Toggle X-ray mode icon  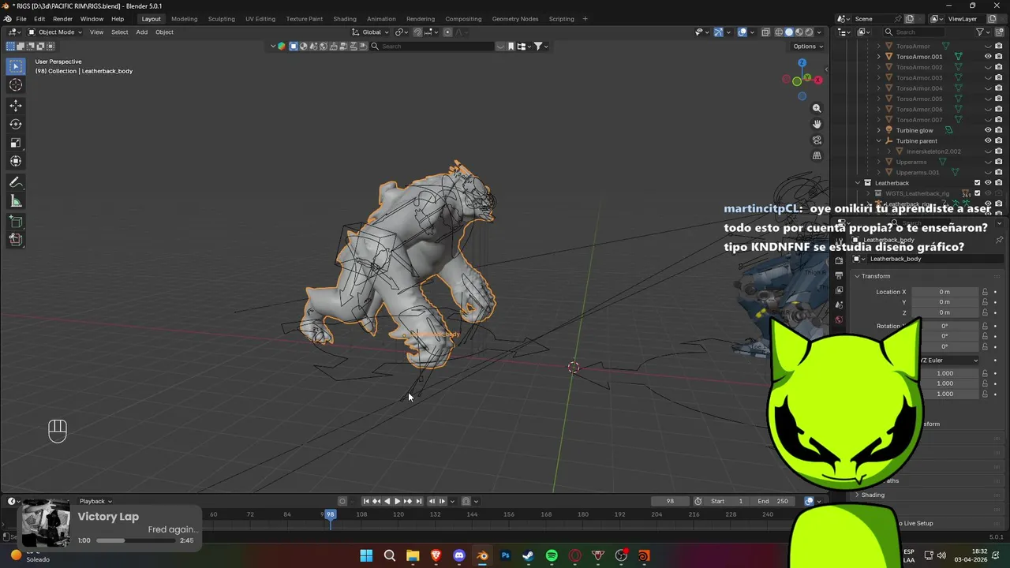(765, 32)
